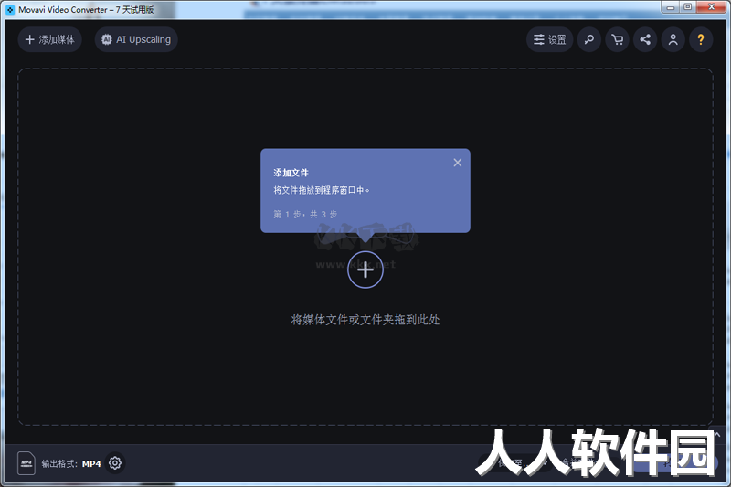The height and width of the screenshot is (487, 731).
Task: Click 将媒体文件或文件夹拖到此处 text
Action: (365, 320)
